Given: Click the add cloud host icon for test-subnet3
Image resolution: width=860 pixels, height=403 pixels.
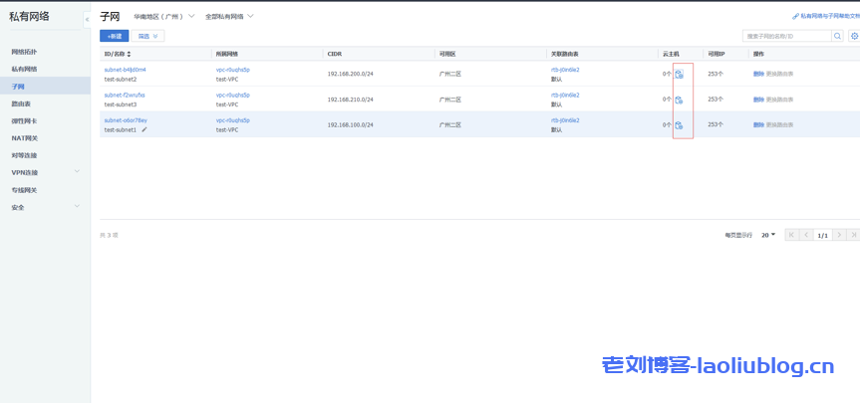Looking at the screenshot, I should [x=679, y=100].
